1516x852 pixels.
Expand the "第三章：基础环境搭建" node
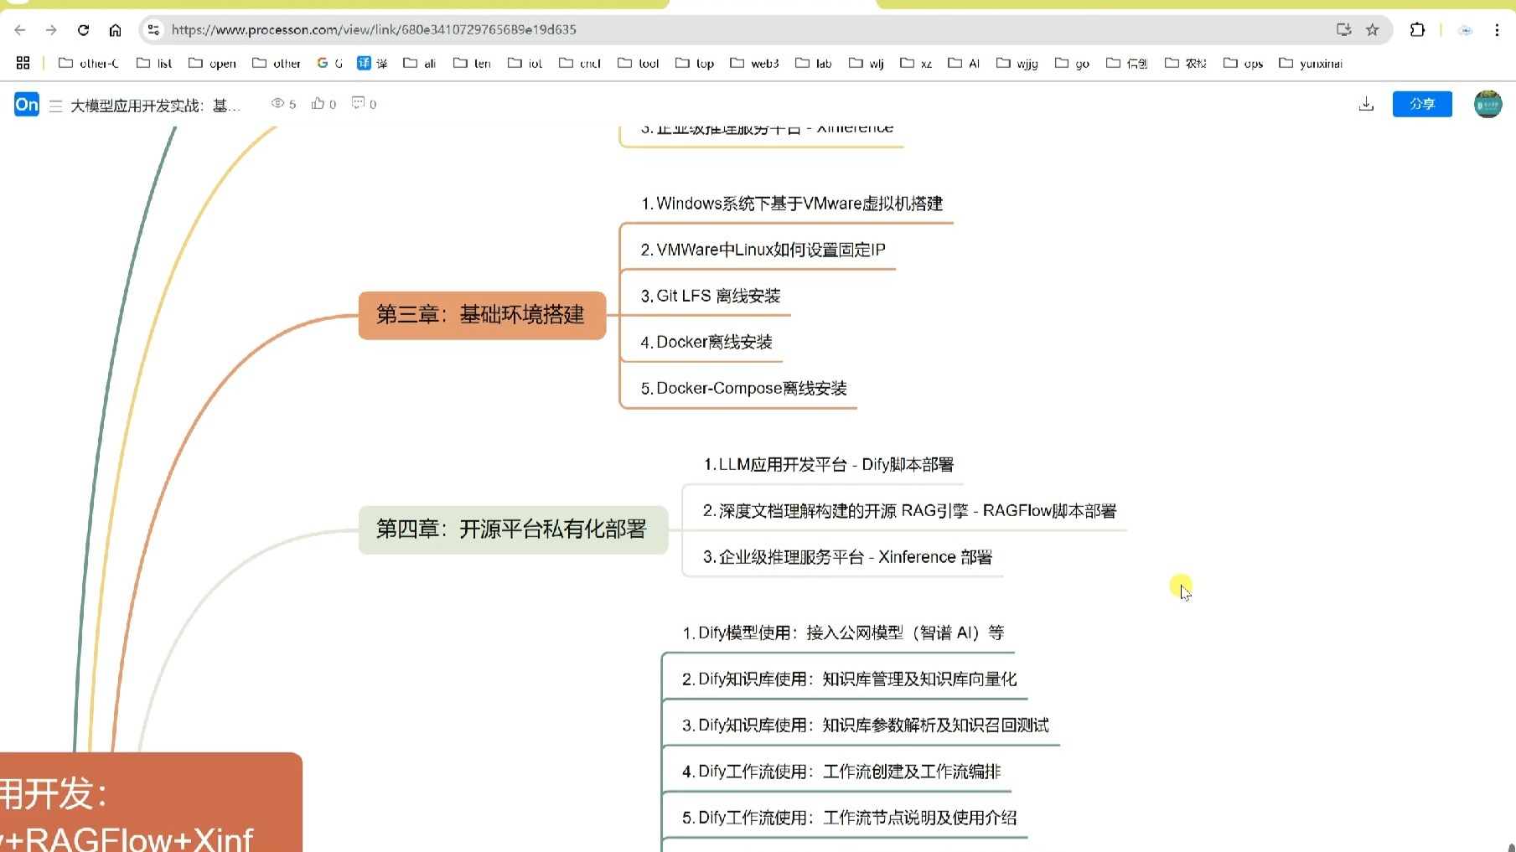482,316
